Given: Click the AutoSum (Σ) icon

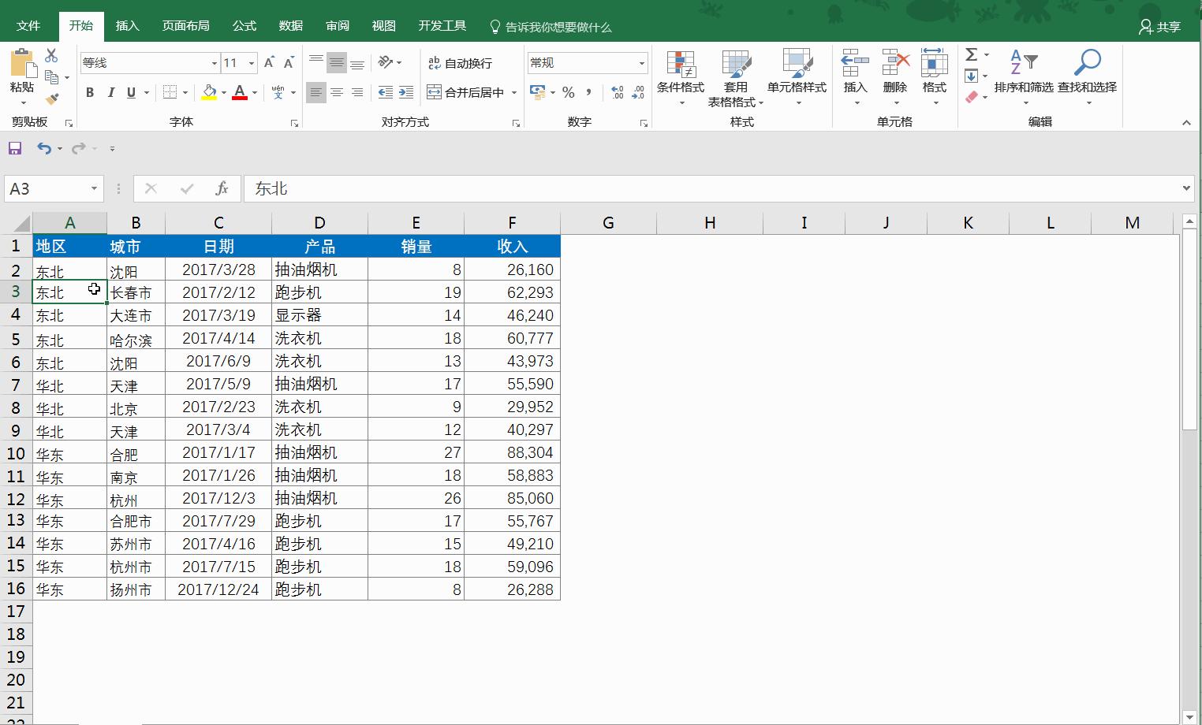Looking at the screenshot, I should (x=971, y=55).
